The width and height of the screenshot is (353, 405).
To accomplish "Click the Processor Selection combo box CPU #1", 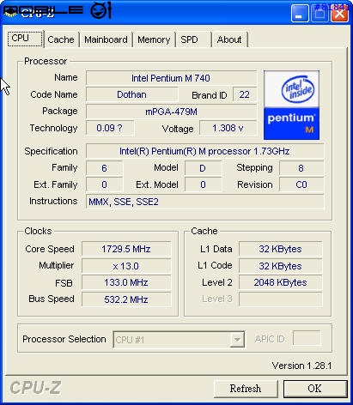I will 179,340.
